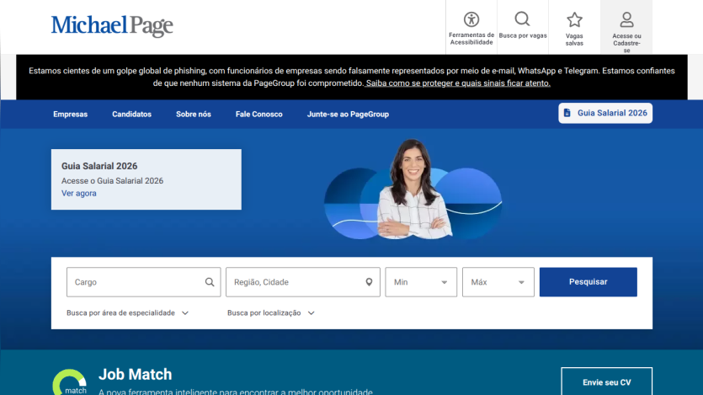703x395 pixels.
Task: Focus the Cargo input field
Action: pos(143,282)
